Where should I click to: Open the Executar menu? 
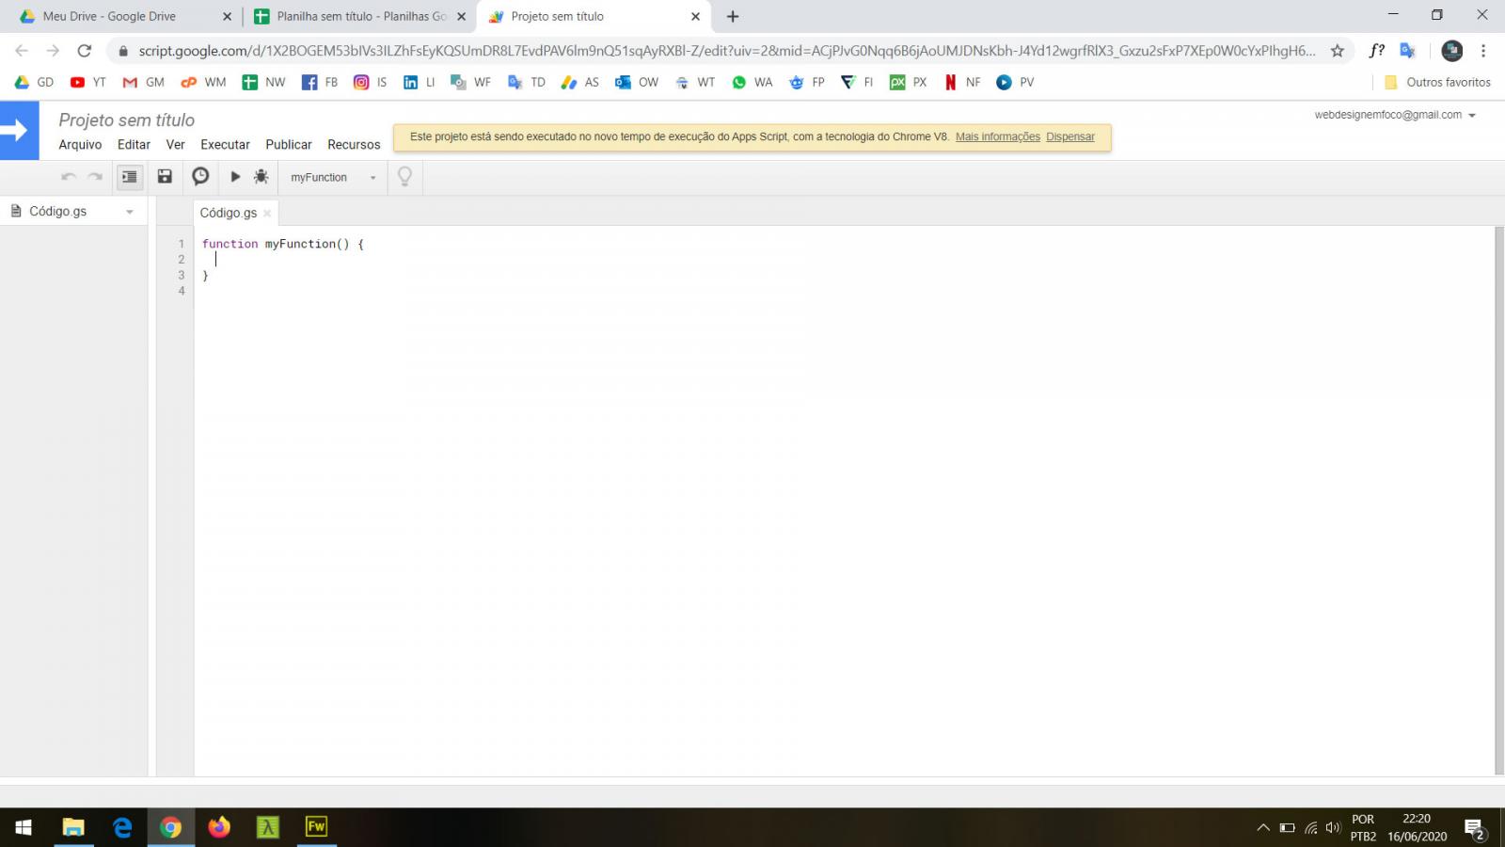click(225, 145)
